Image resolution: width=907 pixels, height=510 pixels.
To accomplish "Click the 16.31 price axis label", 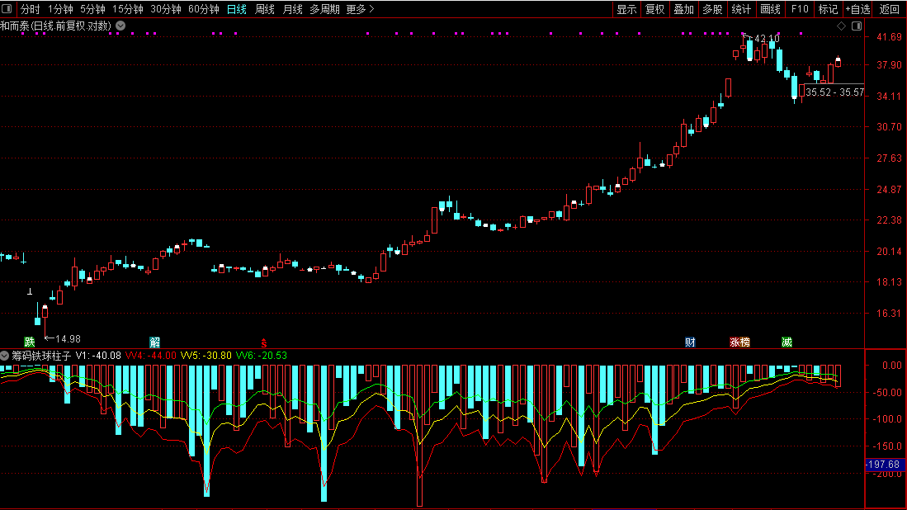I will coord(889,313).
